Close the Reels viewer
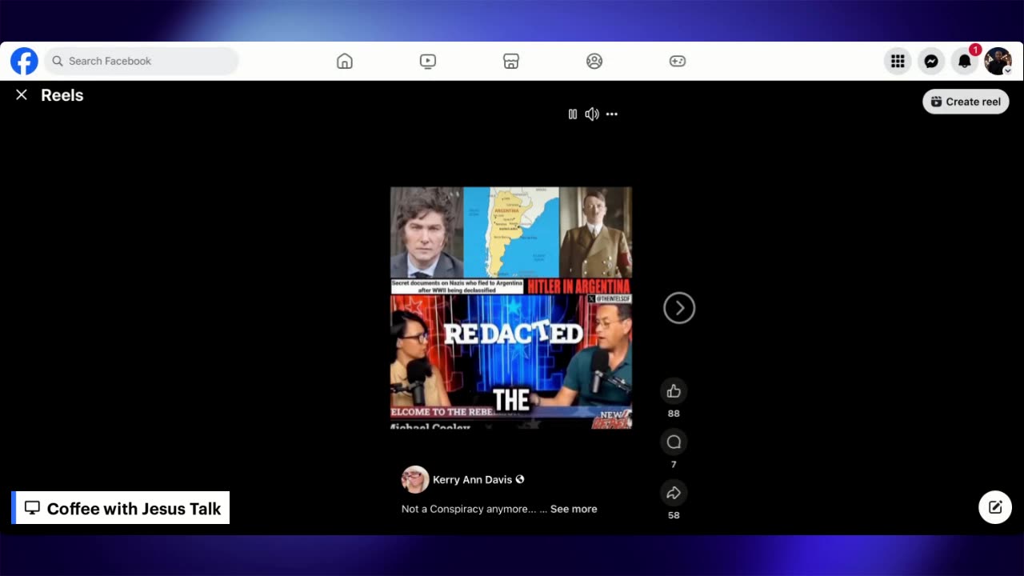The height and width of the screenshot is (576, 1024). pos(22,95)
